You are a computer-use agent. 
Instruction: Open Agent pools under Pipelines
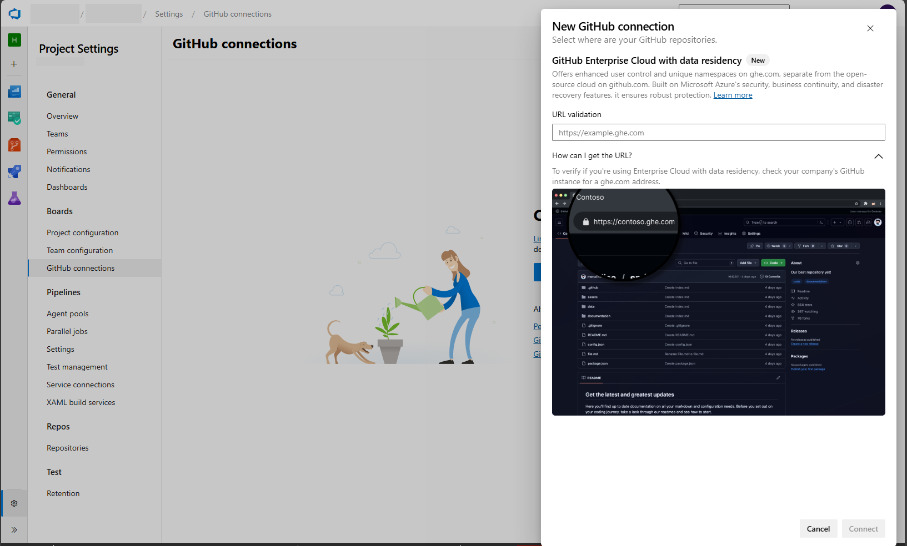(68, 314)
